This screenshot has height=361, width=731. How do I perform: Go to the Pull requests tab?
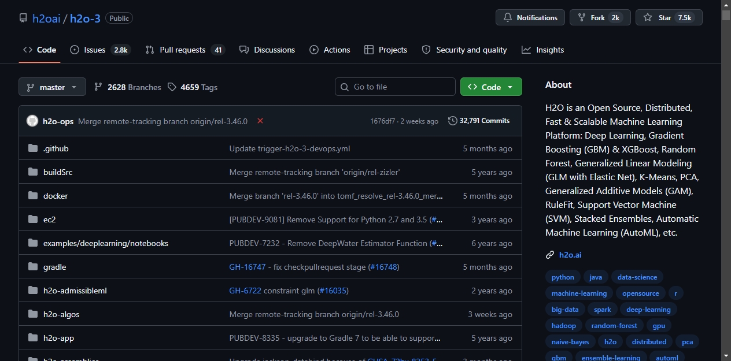tap(184, 50)
